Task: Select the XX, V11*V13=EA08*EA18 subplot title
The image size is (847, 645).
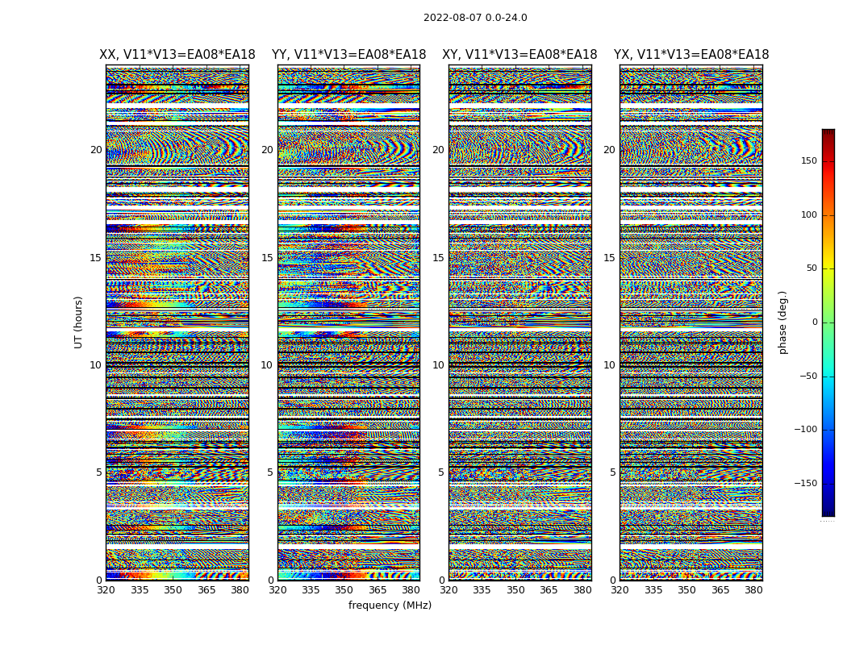Action: 177,55
